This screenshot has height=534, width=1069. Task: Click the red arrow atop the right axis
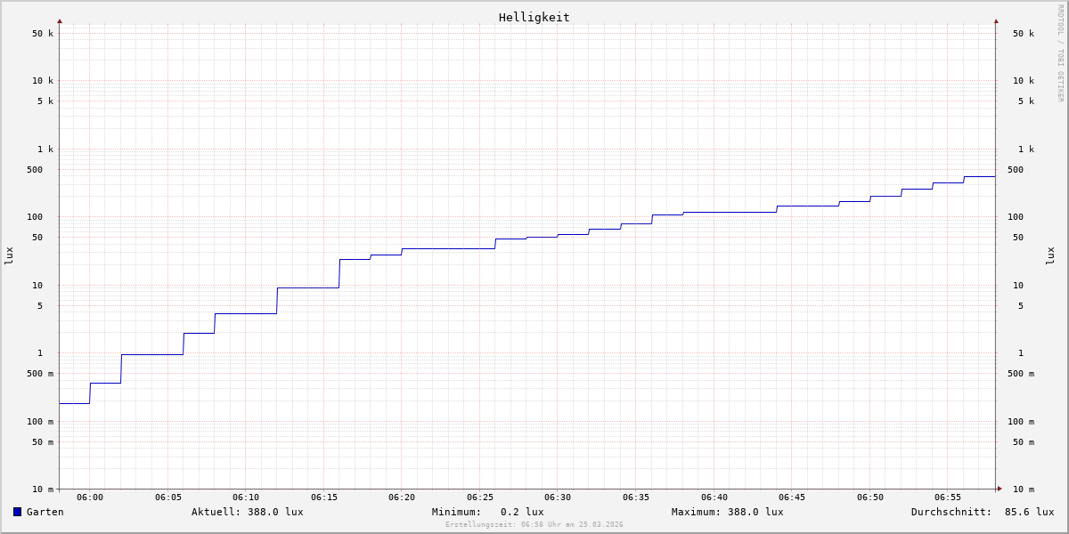996,20
